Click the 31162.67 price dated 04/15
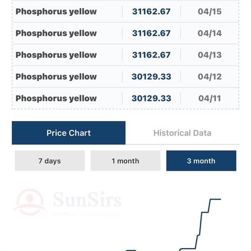This screenshot has height=251, width=251. coord(151,12)
